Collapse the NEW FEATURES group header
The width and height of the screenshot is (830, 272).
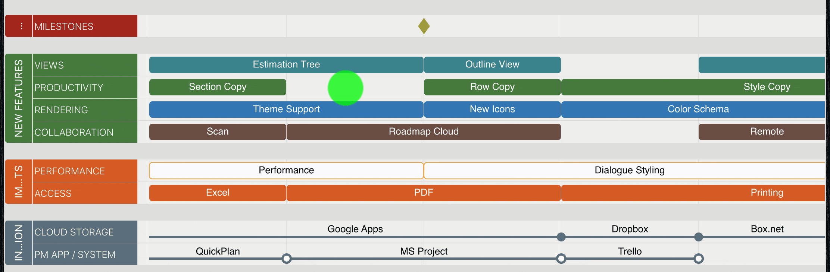[x=19, y=98]
